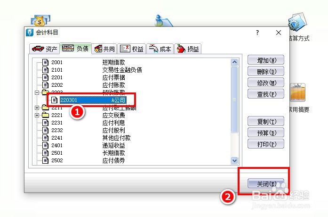Open the 权益 tab
The image size is (328, 217).
point(132,49)
